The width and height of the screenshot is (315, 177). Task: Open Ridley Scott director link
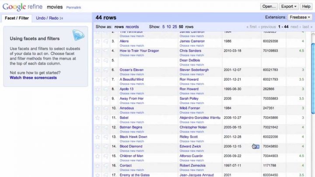[189, 137]
